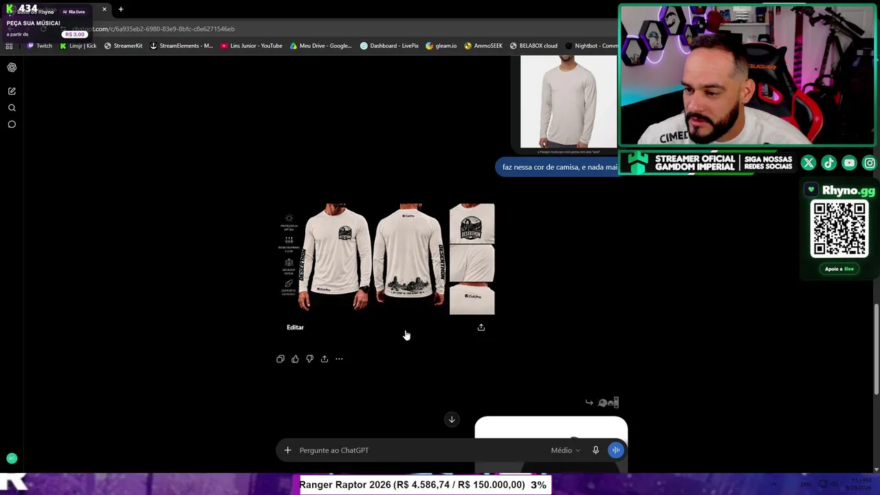The height and width of the screenshot is (495, 880).
Task: Click the fila livre badge in the overlay
Action: coord(74,12)
